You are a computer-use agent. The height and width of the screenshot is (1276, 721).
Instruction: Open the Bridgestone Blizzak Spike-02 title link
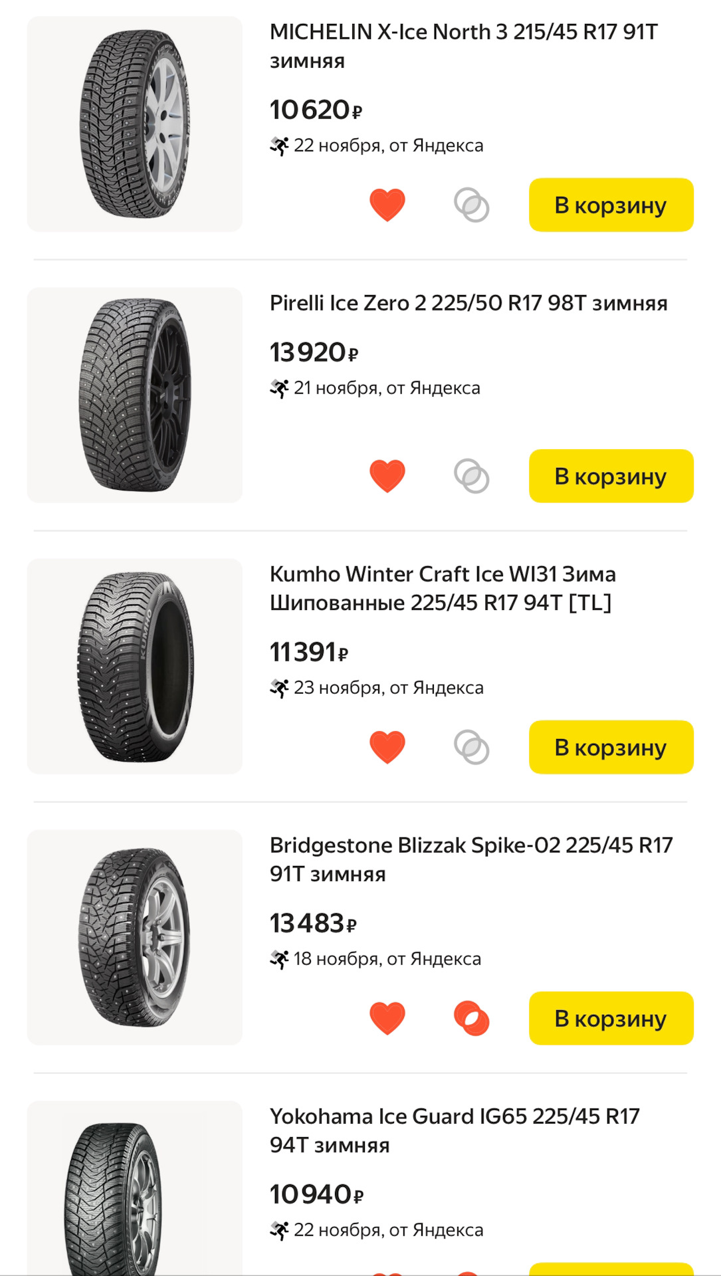point(470,859)
